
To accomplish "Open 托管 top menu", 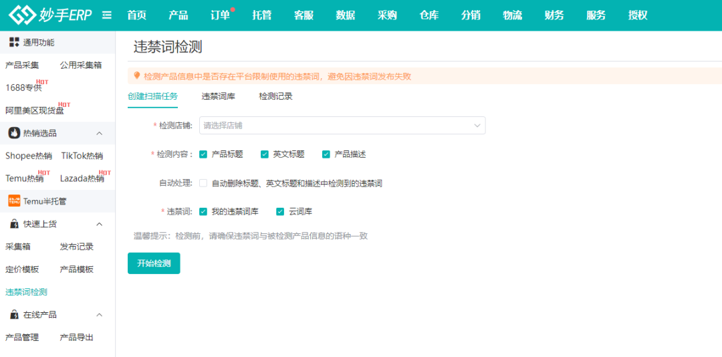I will [262, 15].
